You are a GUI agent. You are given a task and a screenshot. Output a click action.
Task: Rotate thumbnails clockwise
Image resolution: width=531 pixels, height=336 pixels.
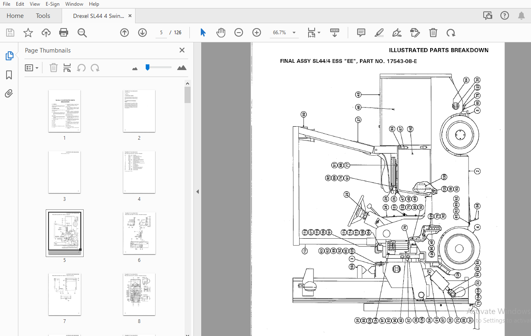(95, 68)
